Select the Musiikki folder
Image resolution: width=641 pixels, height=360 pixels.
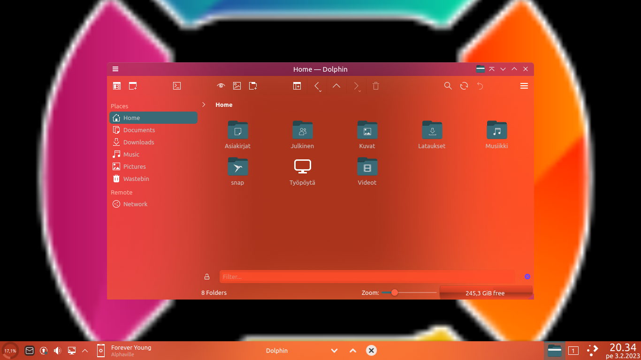tap(496, 135)
